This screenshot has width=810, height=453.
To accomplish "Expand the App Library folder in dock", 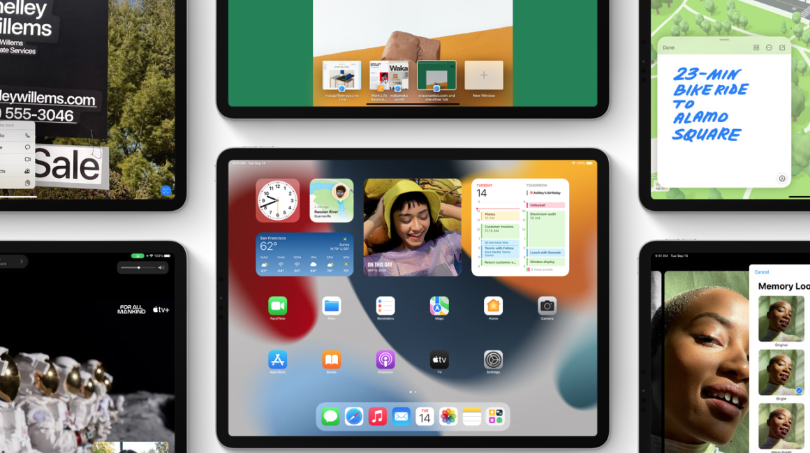I will (x=495, y=417).
